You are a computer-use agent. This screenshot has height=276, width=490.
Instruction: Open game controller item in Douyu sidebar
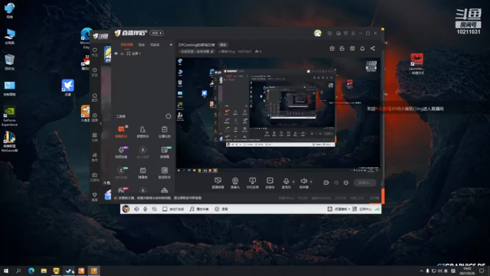click(95, 177)
